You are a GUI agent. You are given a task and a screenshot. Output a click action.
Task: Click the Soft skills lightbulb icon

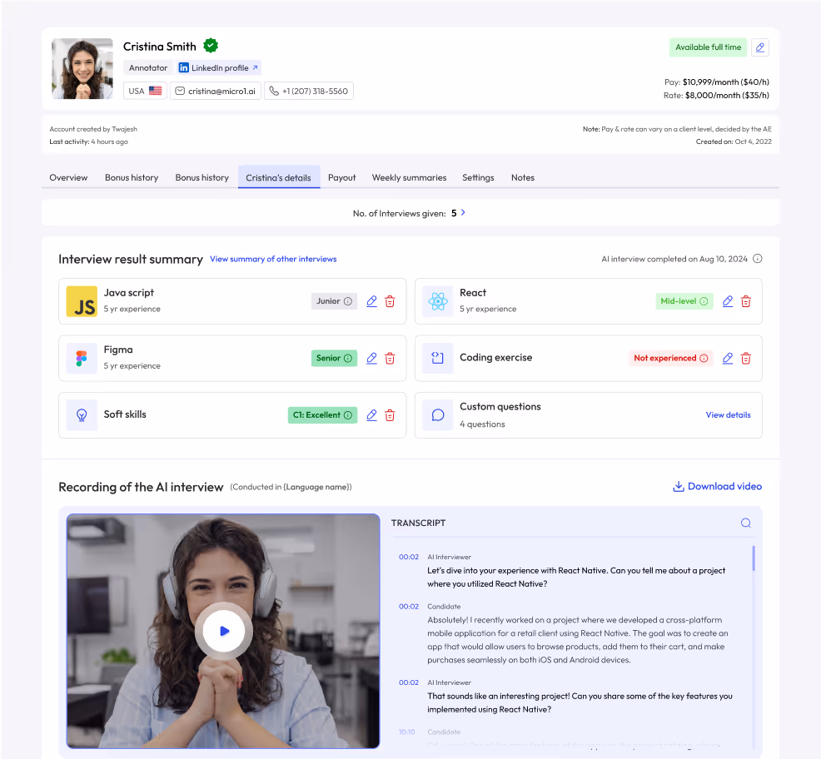(82, 415)
